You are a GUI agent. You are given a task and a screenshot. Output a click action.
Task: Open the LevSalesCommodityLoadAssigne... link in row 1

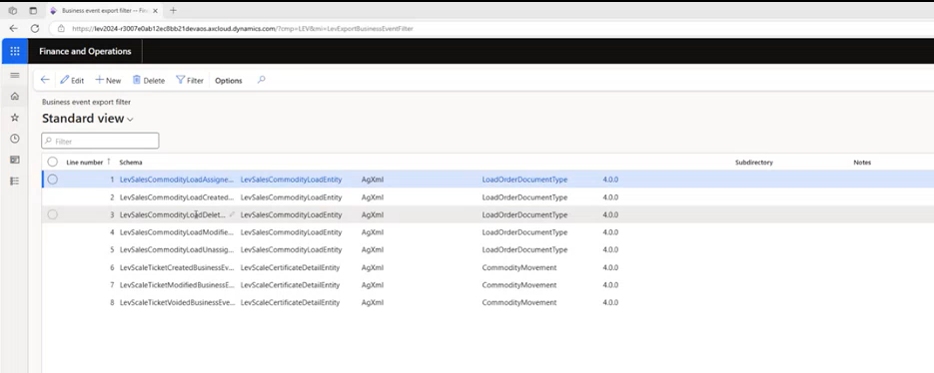[x=177, y=180]
